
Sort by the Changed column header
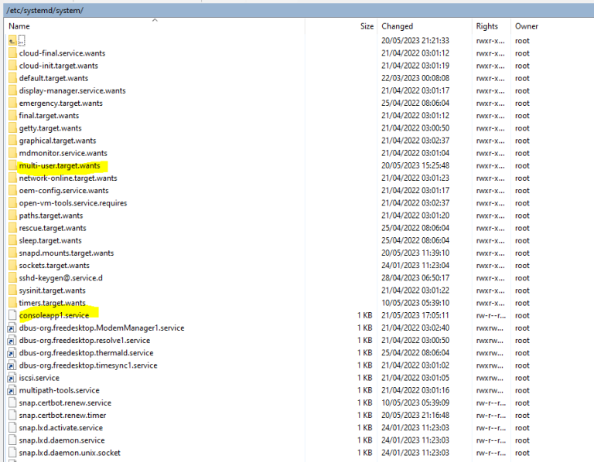coord(398,26)
